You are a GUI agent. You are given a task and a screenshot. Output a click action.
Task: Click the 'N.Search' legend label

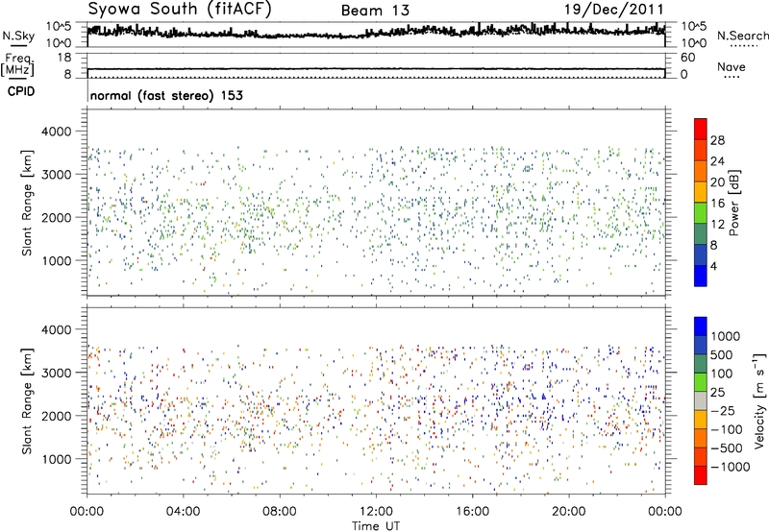(x=742, y=36)
